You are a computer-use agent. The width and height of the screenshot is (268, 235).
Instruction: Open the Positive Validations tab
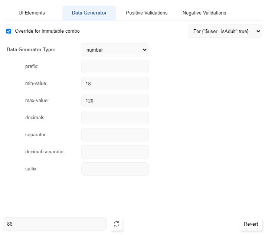pos(147,13)
